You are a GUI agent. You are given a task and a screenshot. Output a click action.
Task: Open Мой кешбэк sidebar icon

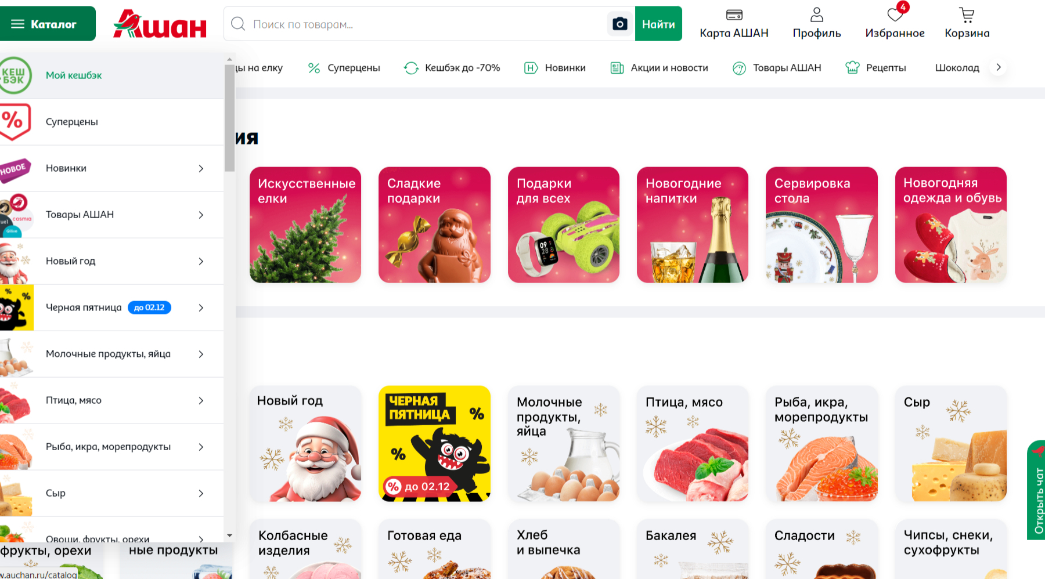click(16, 75)
